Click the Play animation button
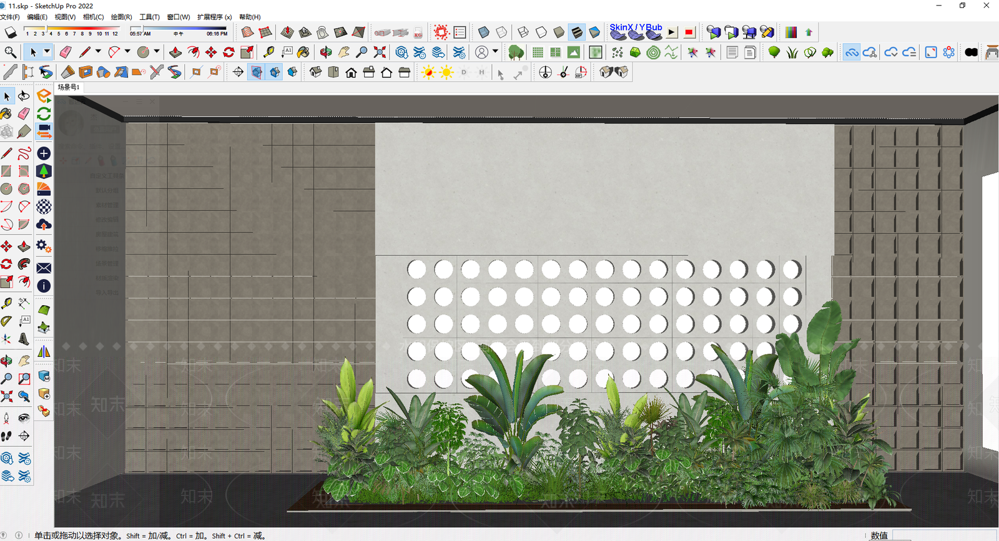Screen dimensions: 999x541 click(x=672, y=32)
